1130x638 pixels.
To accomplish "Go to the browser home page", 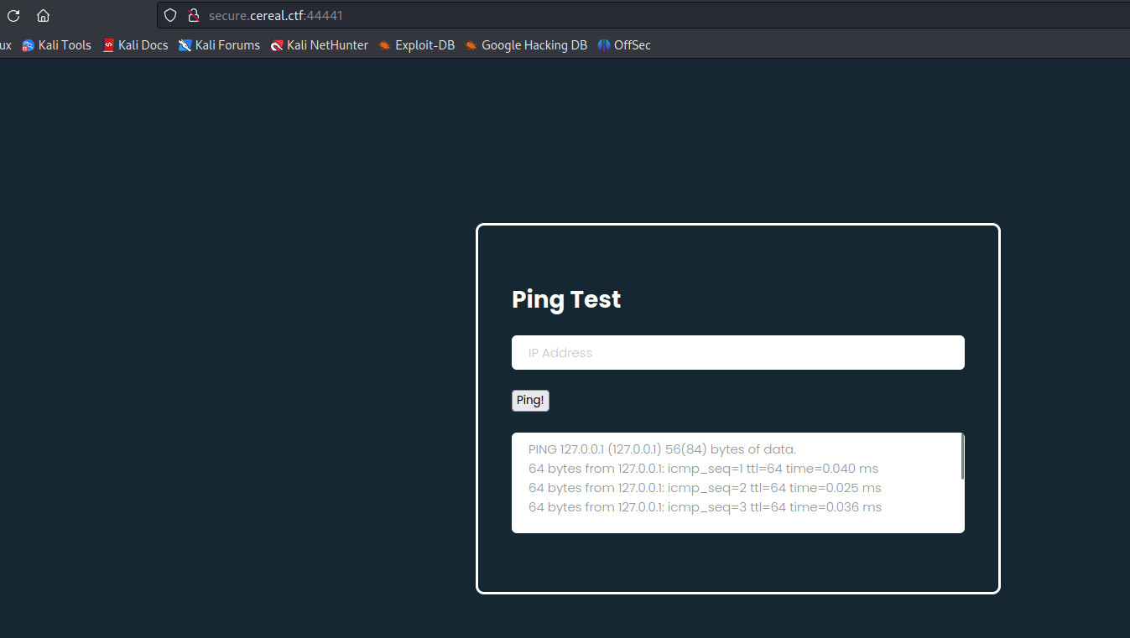I will tap(44, 15).
